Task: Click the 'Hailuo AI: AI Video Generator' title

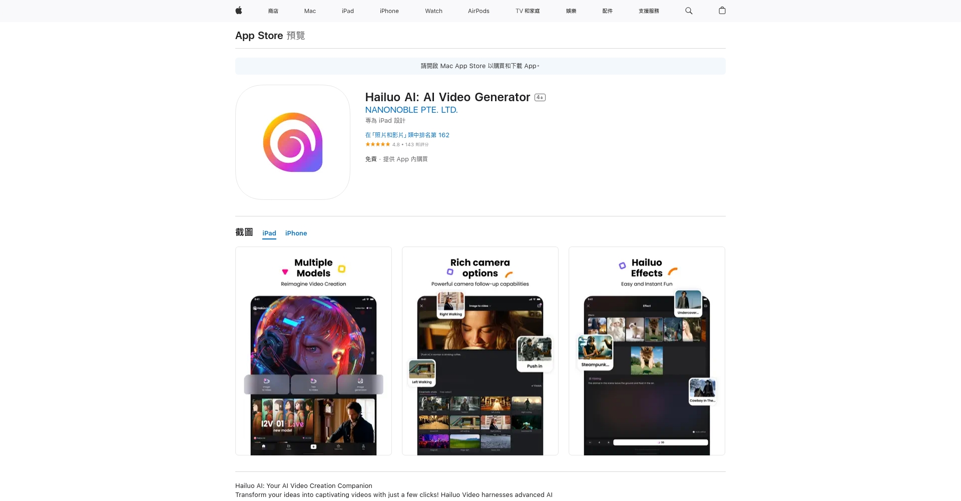Action: (x=447, y=97)
